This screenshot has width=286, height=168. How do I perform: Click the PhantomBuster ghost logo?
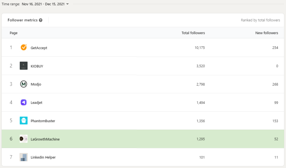[x=24, y=121]
